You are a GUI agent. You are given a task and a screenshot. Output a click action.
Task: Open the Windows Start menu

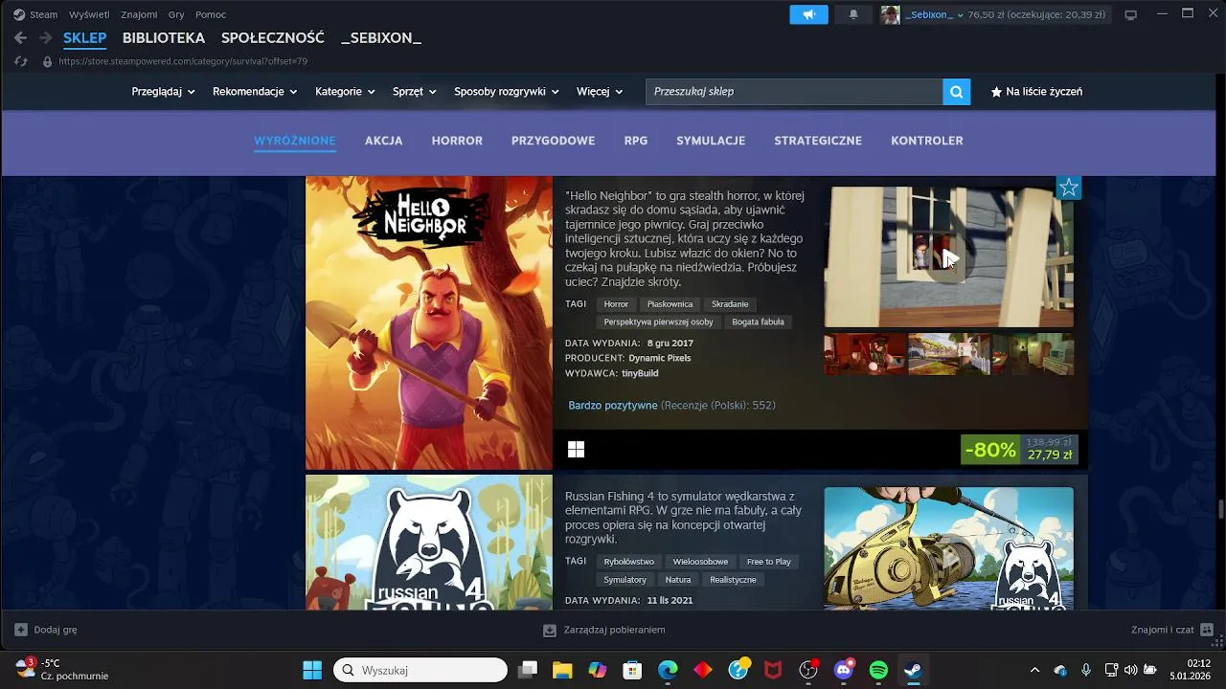tap(312, 670)
